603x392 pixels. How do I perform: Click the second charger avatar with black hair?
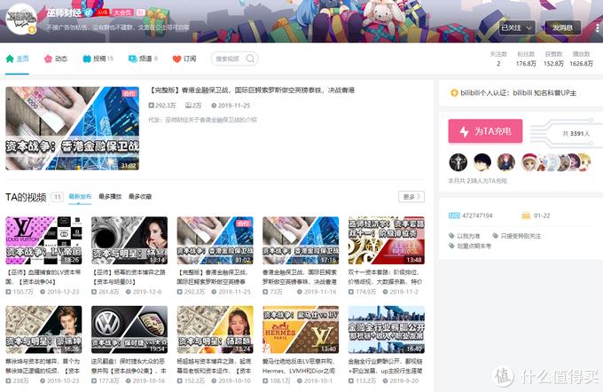[482, 162]
